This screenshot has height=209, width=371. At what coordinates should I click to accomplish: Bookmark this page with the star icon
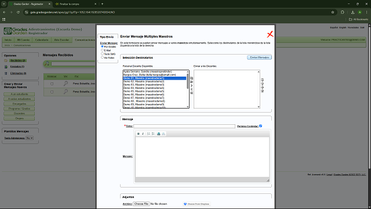click(x=333, y=12)
